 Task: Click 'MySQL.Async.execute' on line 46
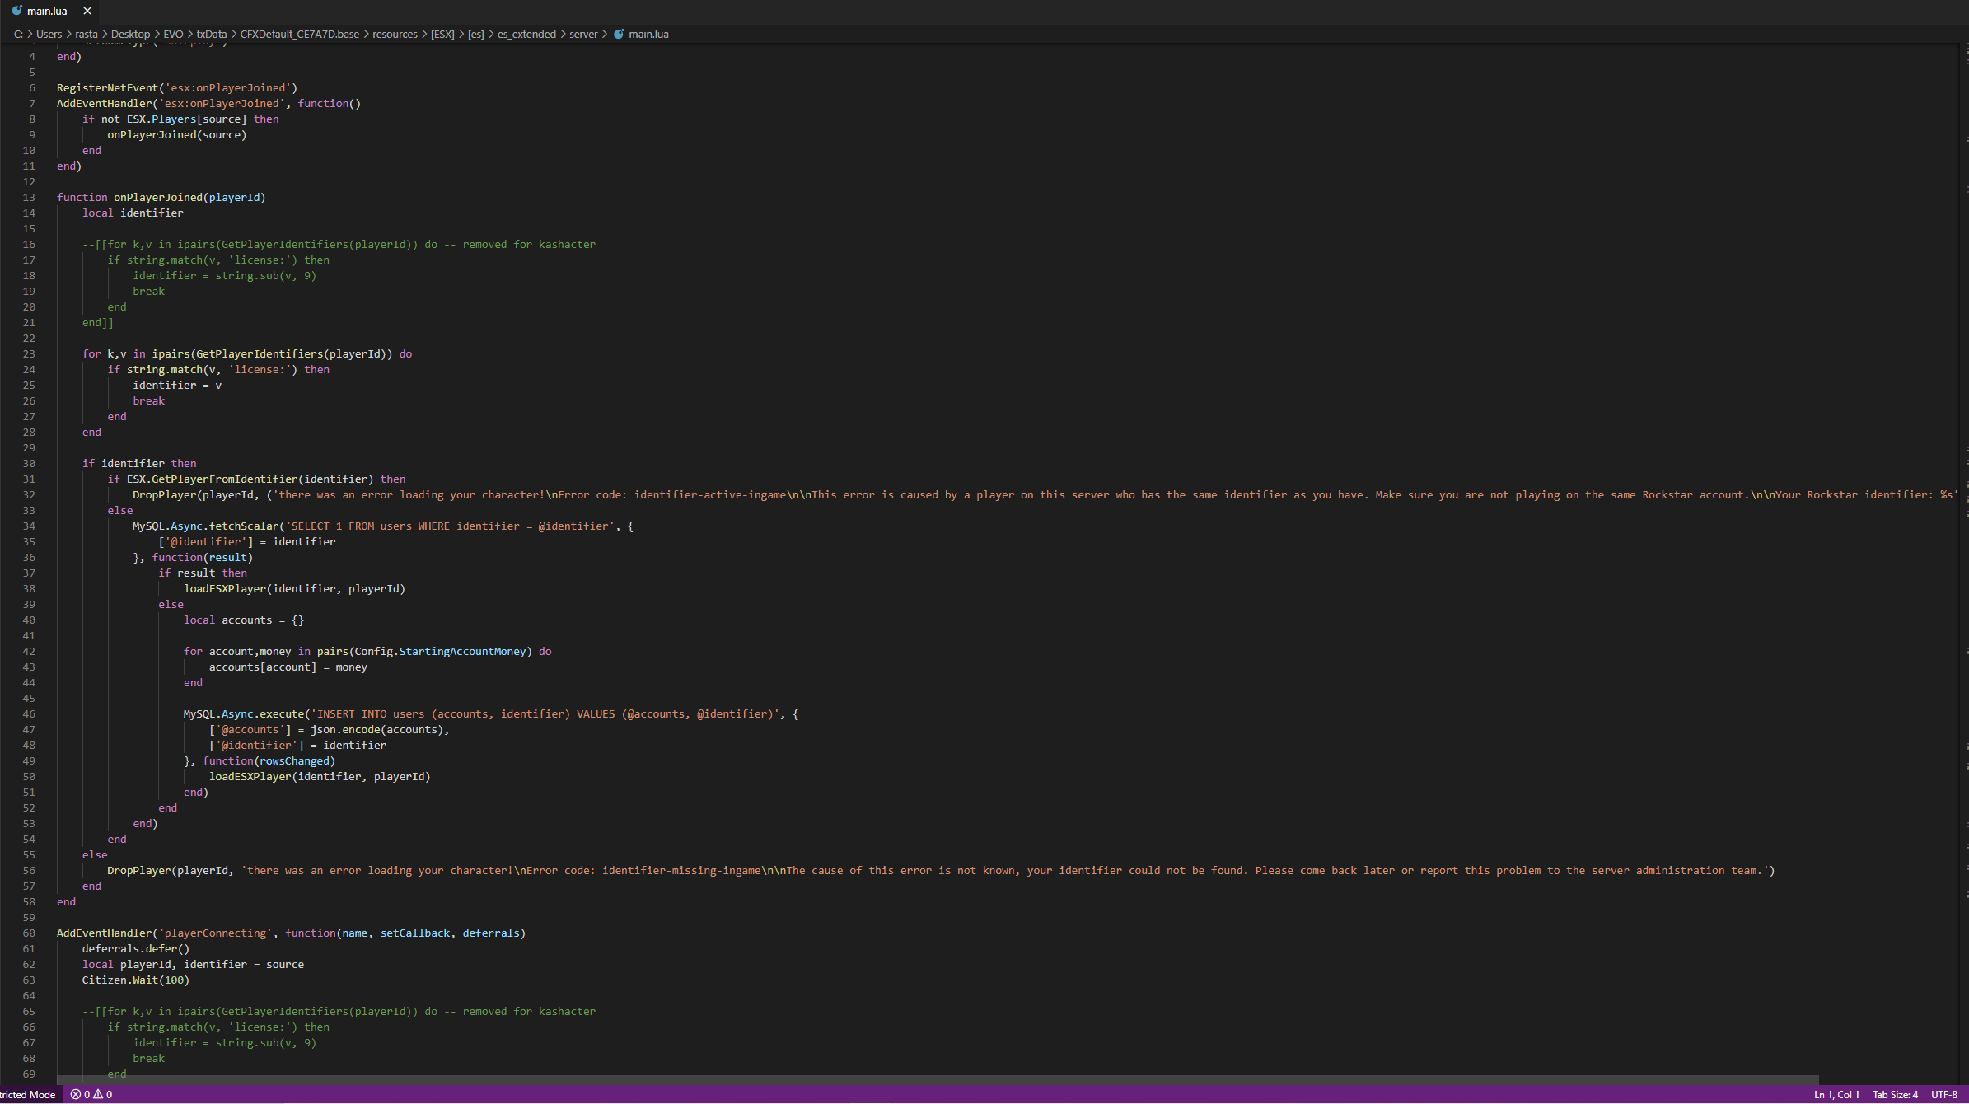pyautogui.click(x=244, y=713)
